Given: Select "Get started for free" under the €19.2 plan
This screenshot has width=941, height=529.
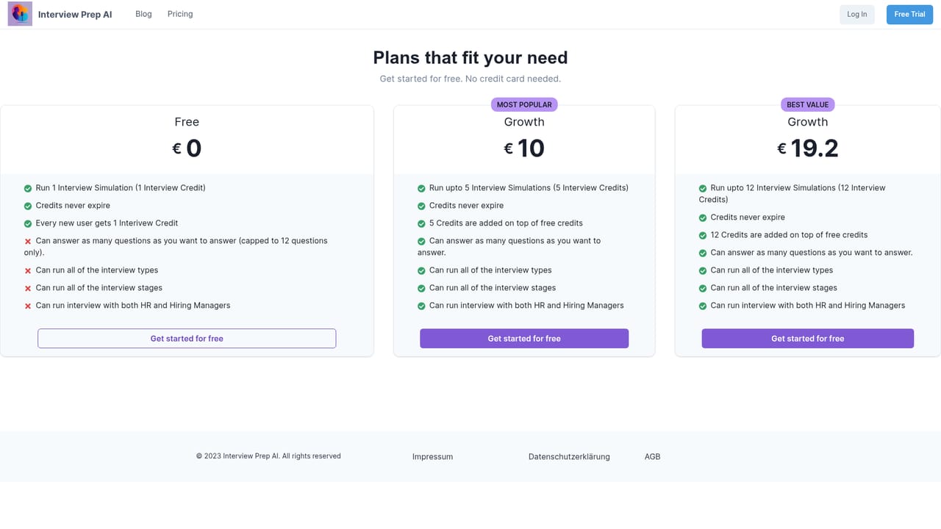Looking at the screenshot, I should pyautogui.click(x=807, y=339).
